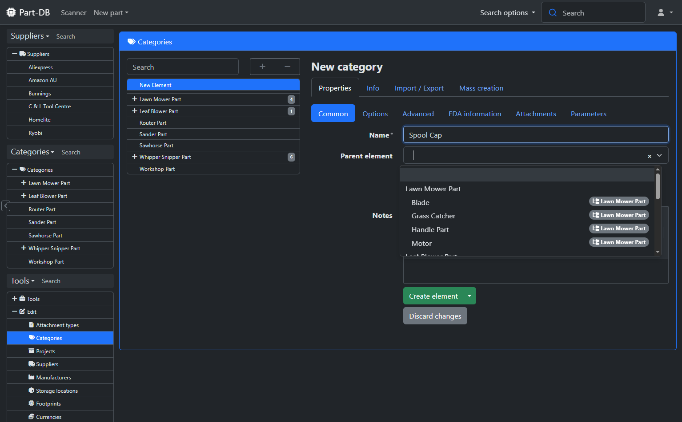The image size is (682, 422).
Task: Open the Scanner link in navbar
Action: 73,12
